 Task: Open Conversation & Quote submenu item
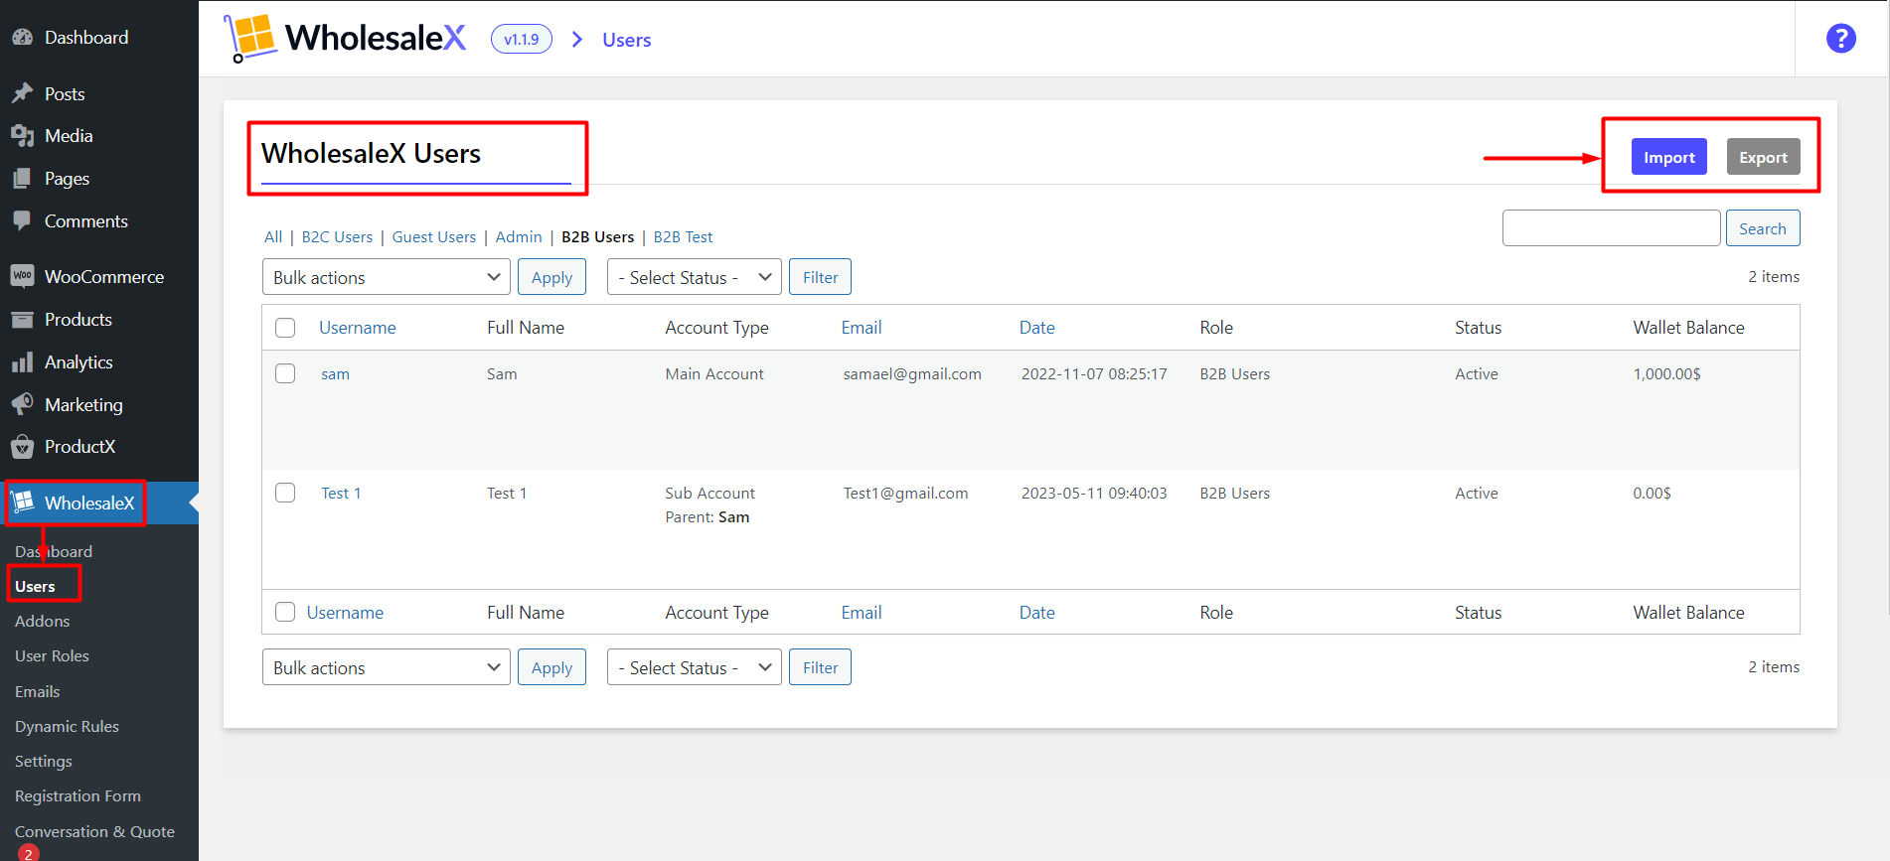(94, 831)
